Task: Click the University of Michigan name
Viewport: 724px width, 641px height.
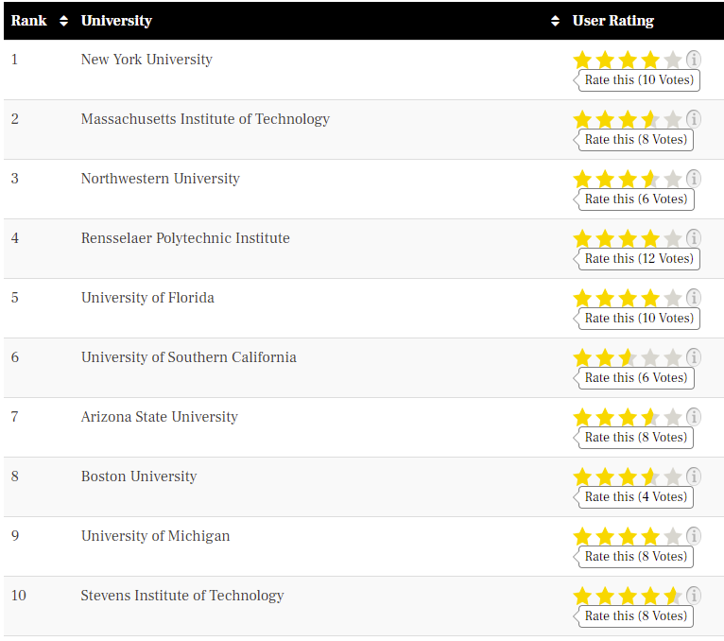Action: (155, 536)
